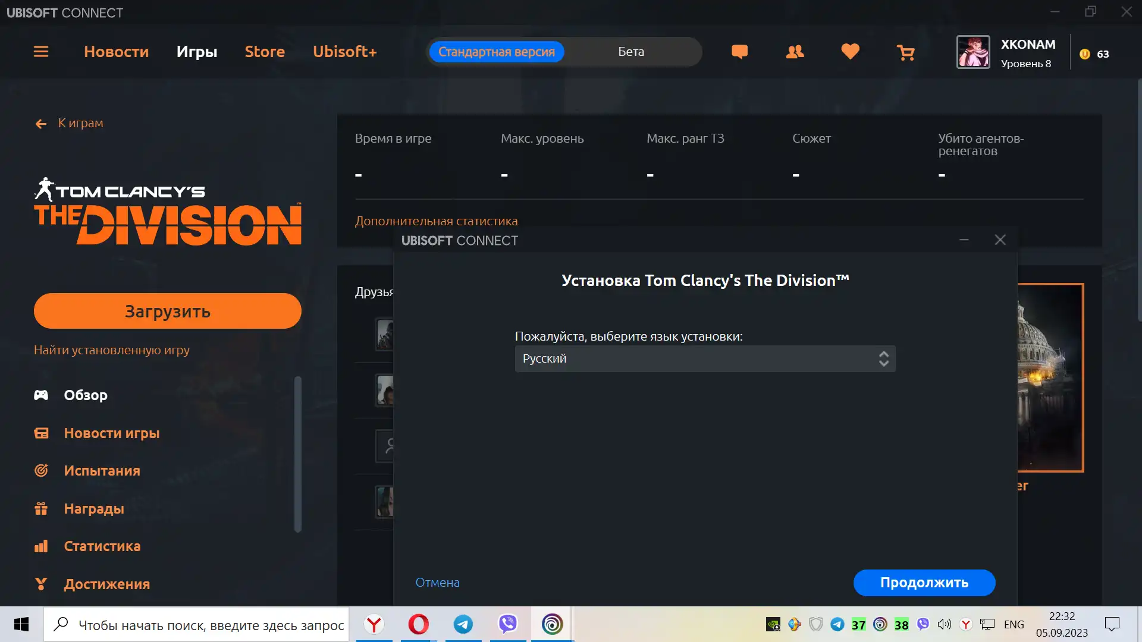This screenshot has width=1142, height=642.
Task: Open the Store tab
Action: [265, 52]
